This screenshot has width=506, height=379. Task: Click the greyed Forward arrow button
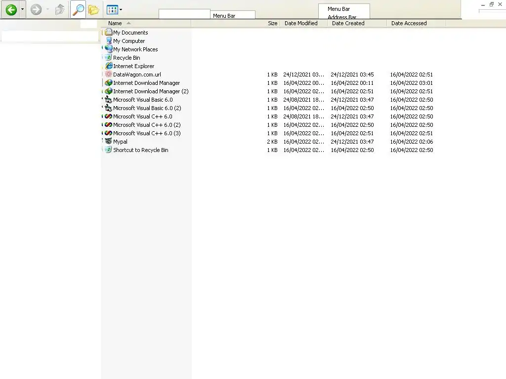(36, 10)
